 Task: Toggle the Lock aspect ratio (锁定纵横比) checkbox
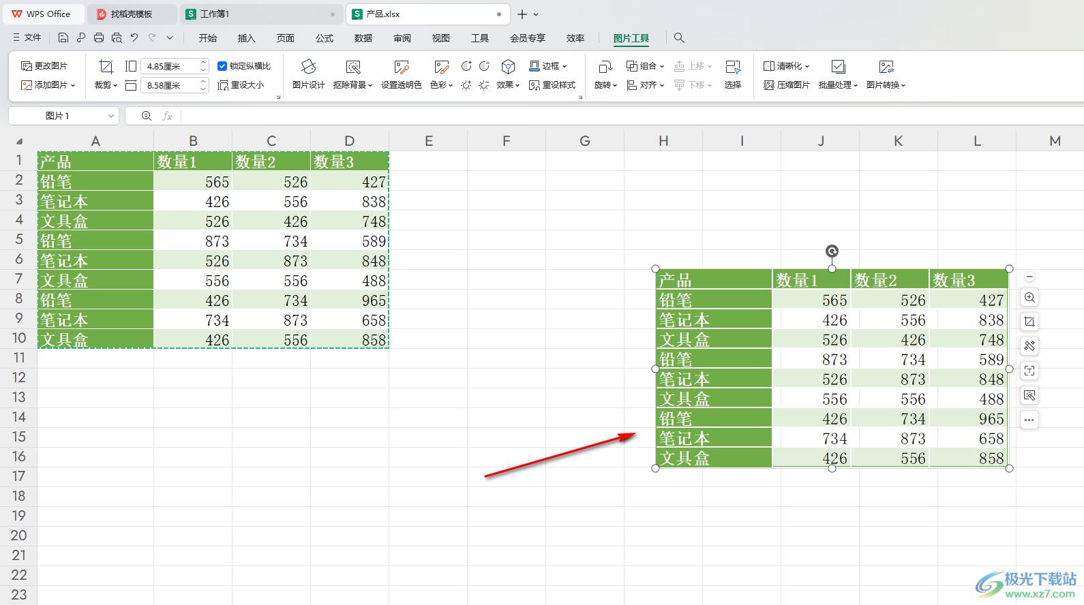click(x=222, y=66)
